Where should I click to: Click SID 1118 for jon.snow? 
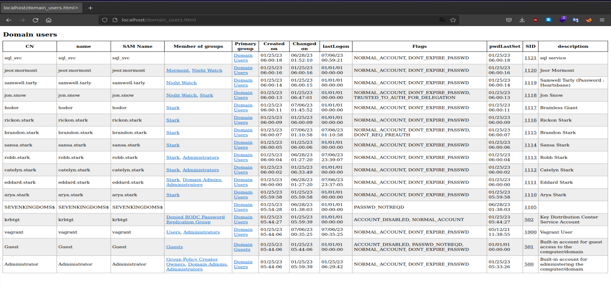click(530, 95)
